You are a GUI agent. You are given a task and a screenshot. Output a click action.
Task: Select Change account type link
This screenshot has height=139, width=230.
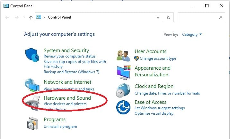(x=158, y=58)
